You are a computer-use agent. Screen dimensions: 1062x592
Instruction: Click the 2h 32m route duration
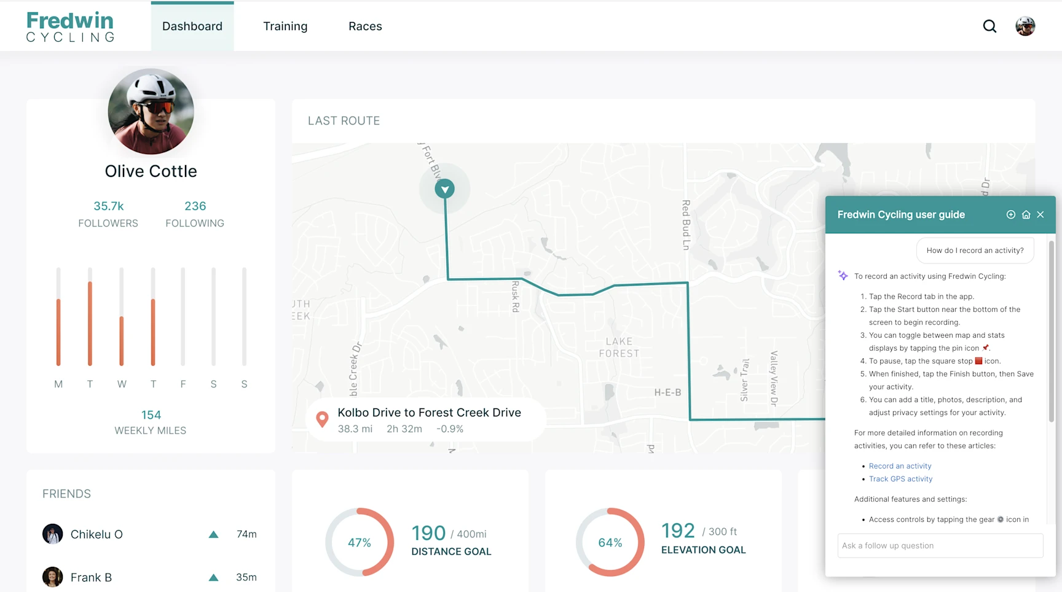404,429
